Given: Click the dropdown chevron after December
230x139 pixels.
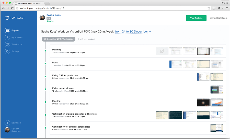Looking at the screenshot, I should point(150,32).
